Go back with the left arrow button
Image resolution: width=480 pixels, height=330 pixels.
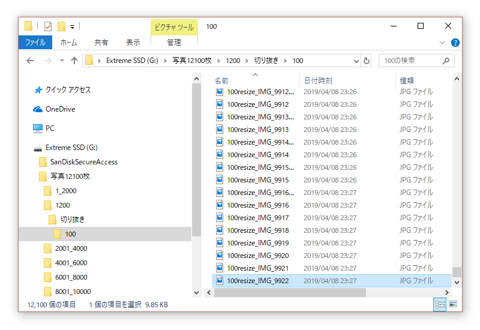click(30, 61)
